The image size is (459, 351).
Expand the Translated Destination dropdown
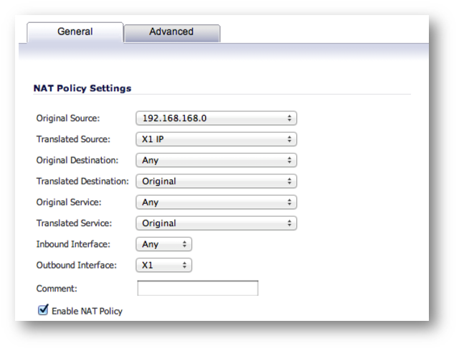[217, 182]
